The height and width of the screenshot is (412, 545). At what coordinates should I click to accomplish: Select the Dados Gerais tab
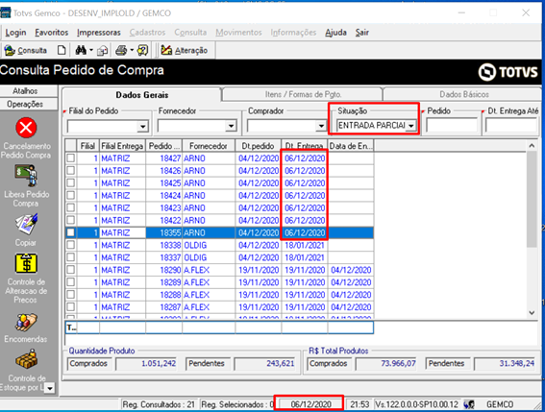[x=142, y=95]
